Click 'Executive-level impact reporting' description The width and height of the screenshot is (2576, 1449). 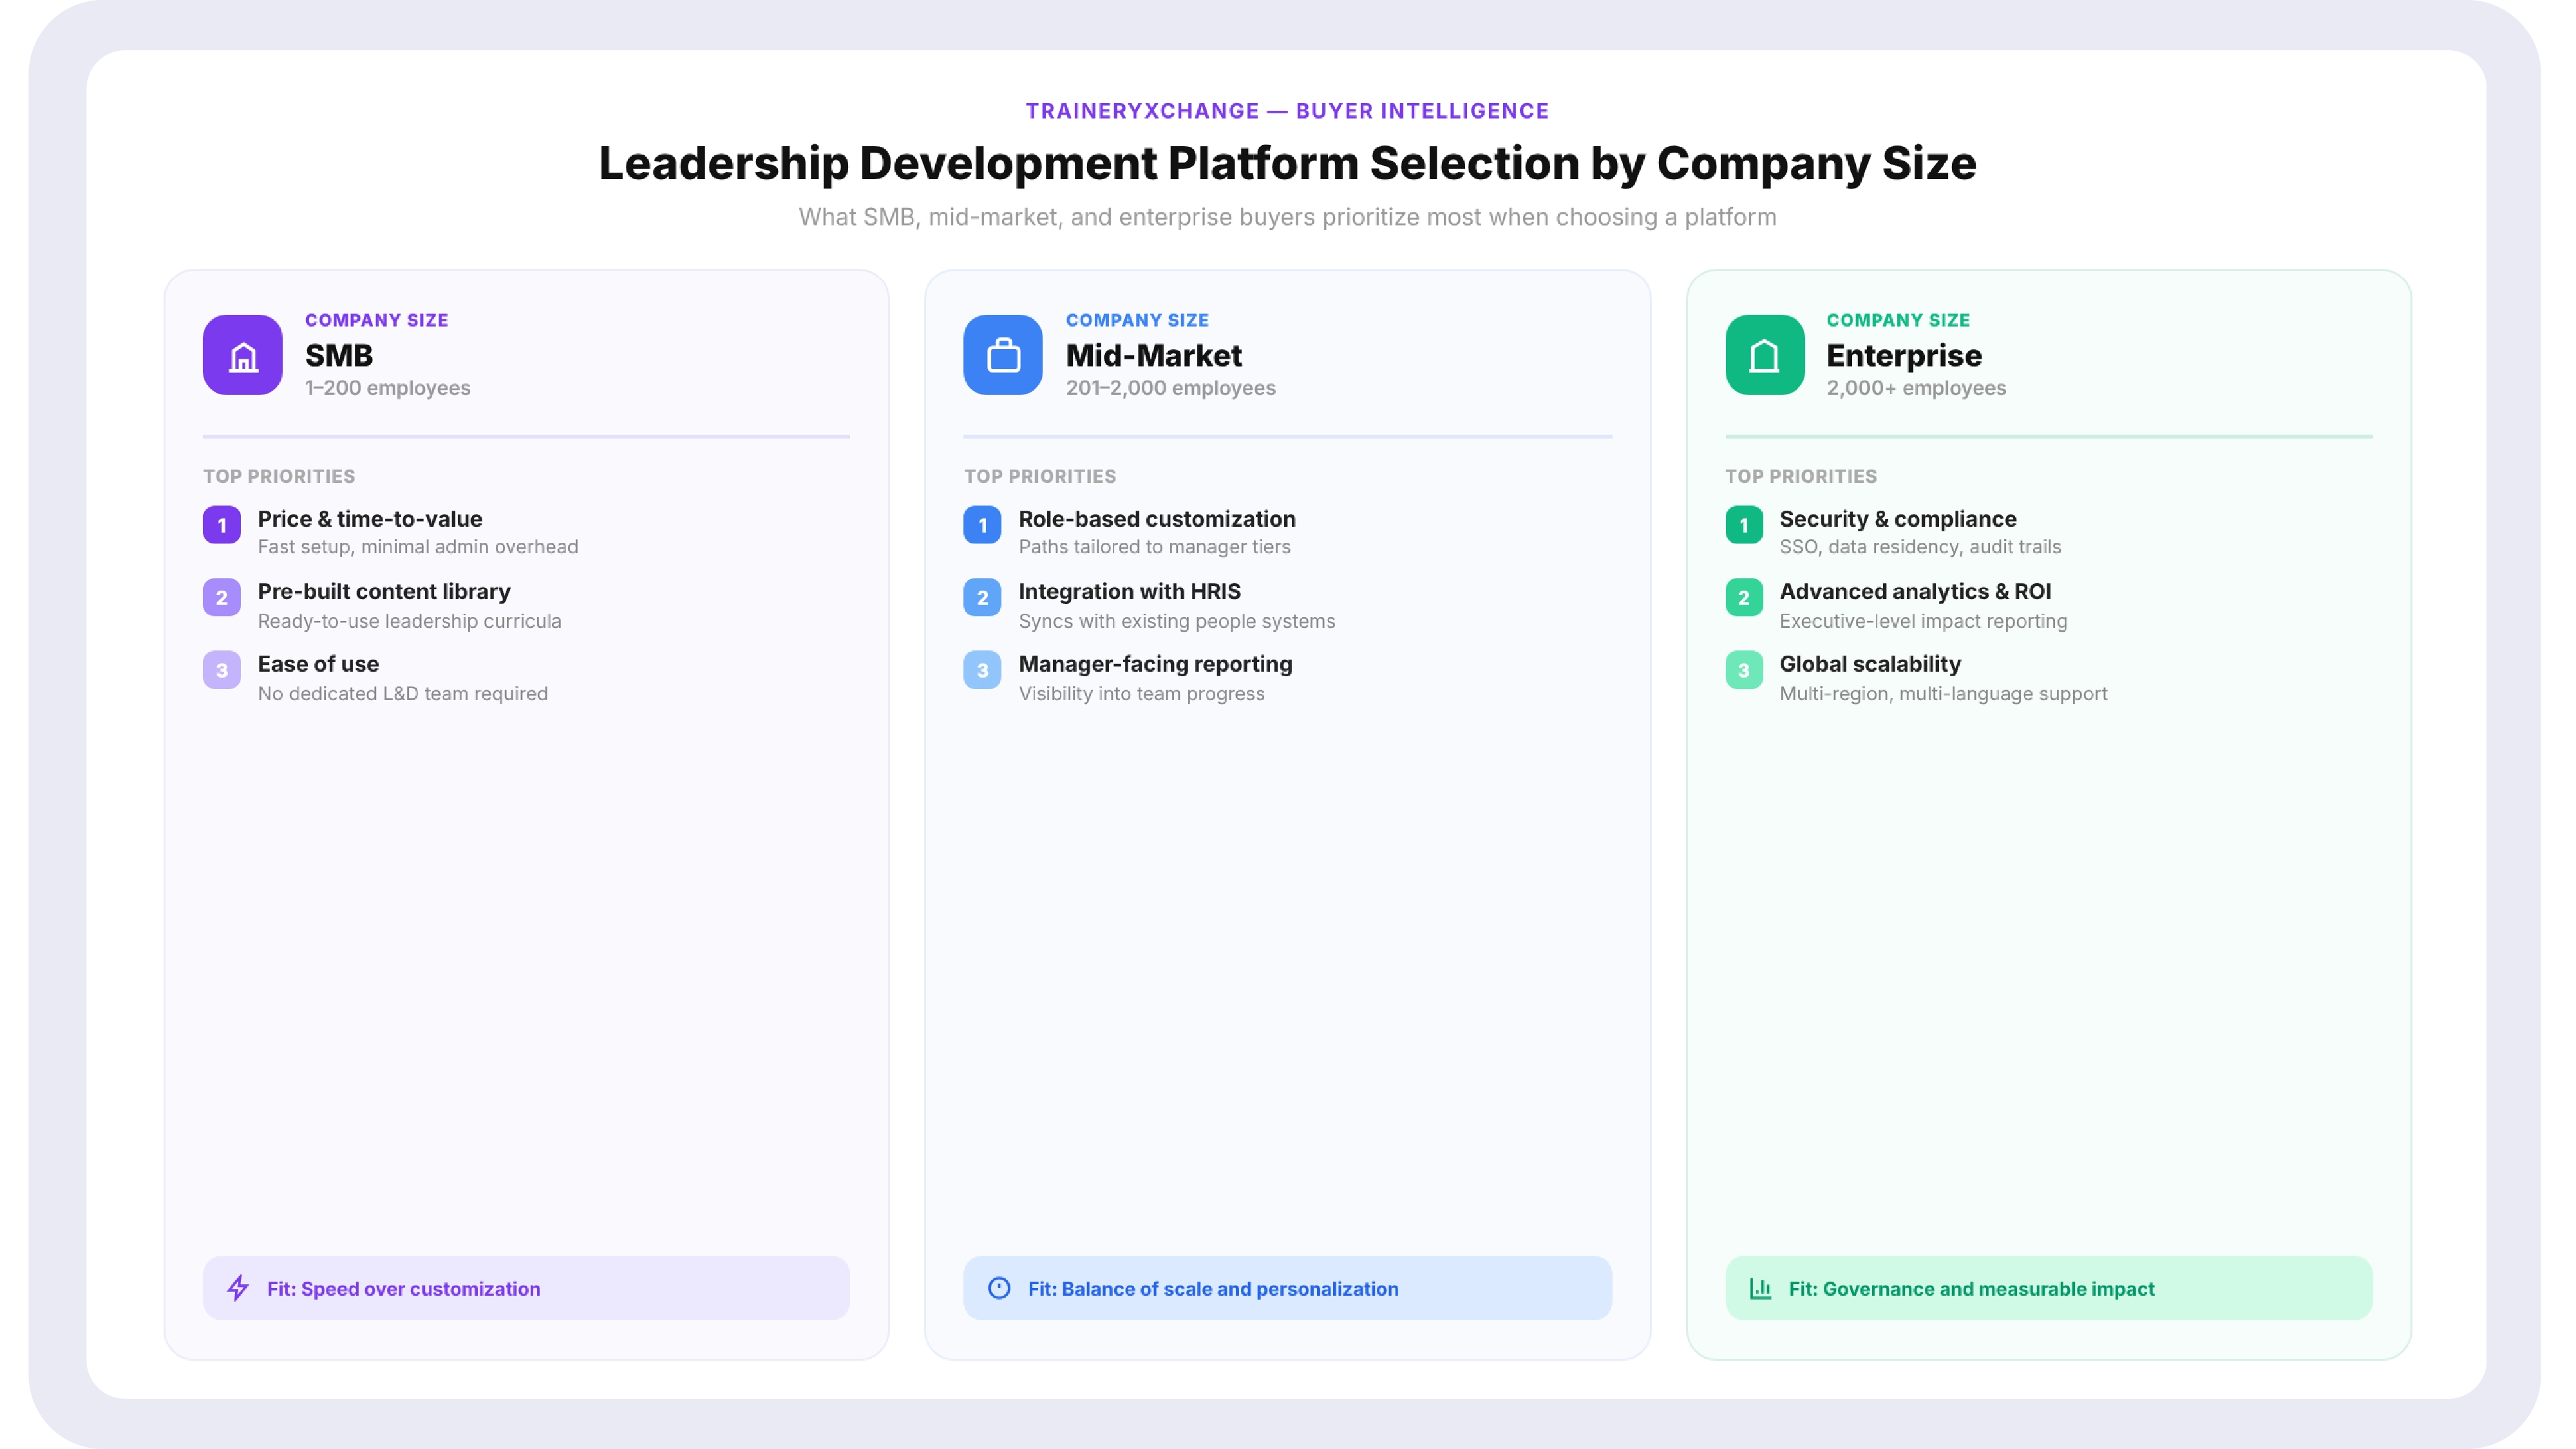tap(1924, 621)
